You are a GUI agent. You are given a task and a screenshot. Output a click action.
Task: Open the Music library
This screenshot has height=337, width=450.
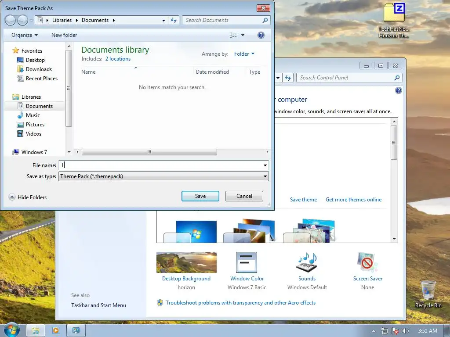pos(33,115)
